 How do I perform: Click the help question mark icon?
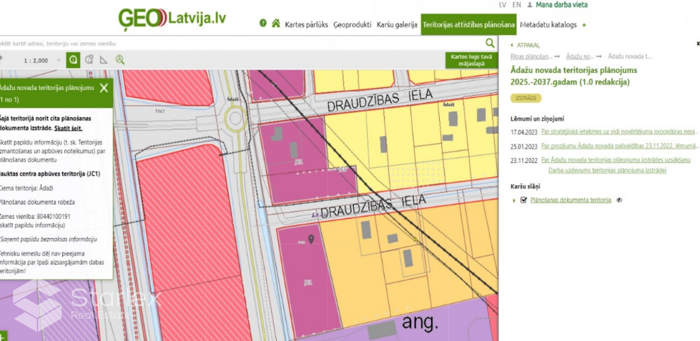[x=263, y=24]
